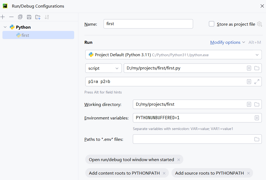Click the PyCharm logo icon in title bar

point(5,6)
